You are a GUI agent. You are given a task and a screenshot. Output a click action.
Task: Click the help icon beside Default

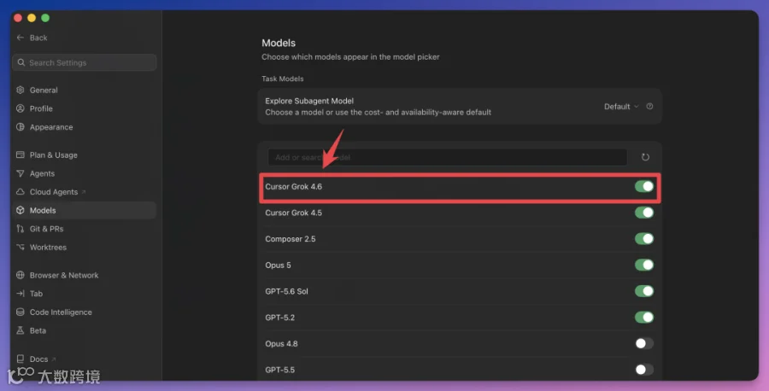649,107
